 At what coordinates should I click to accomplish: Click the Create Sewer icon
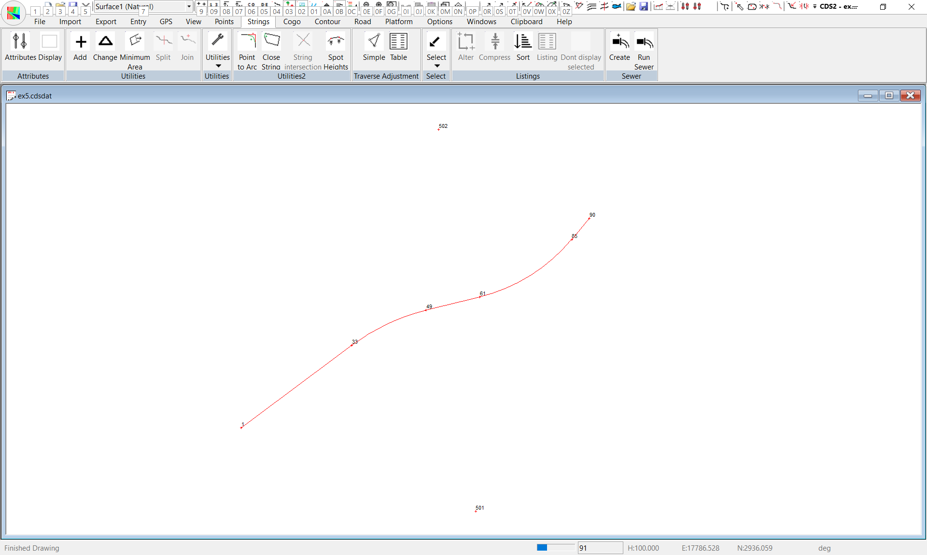point(619,42)
